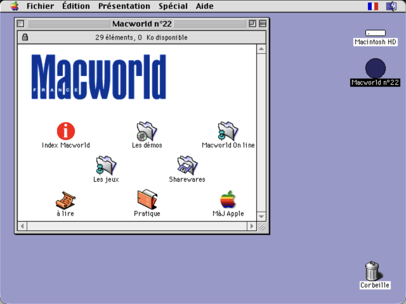This screenshot has width=406, height=304.
Task: Click the padlock icon in window header
Action: (x=25, y=37)
